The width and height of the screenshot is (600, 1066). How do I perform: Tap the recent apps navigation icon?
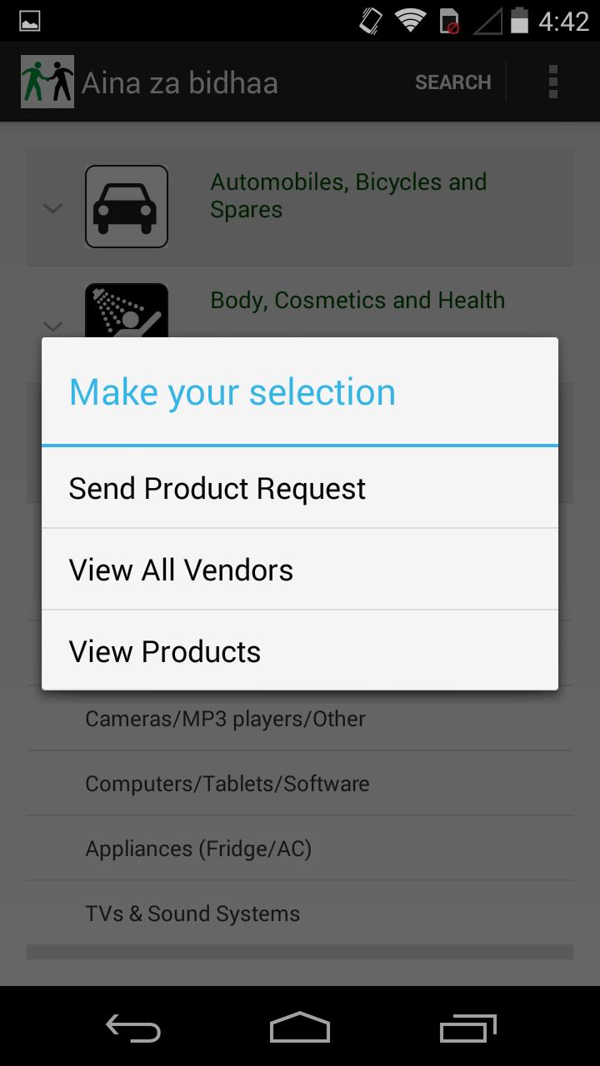tap(467, 1028)
